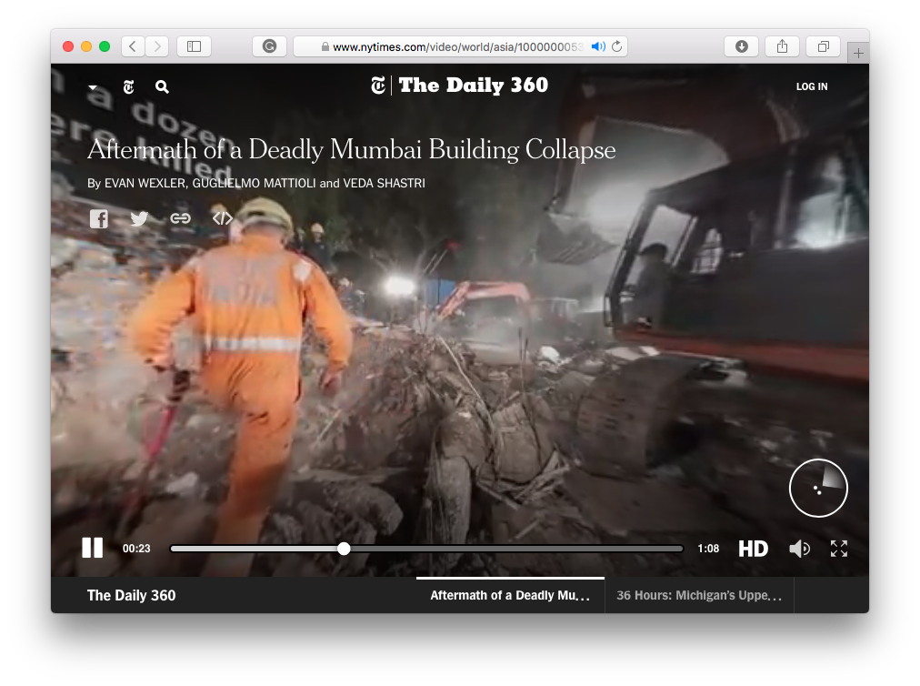Go forward in Safari history
The width and height of the screenshot is (920, 686).
[x=157, y=46]
